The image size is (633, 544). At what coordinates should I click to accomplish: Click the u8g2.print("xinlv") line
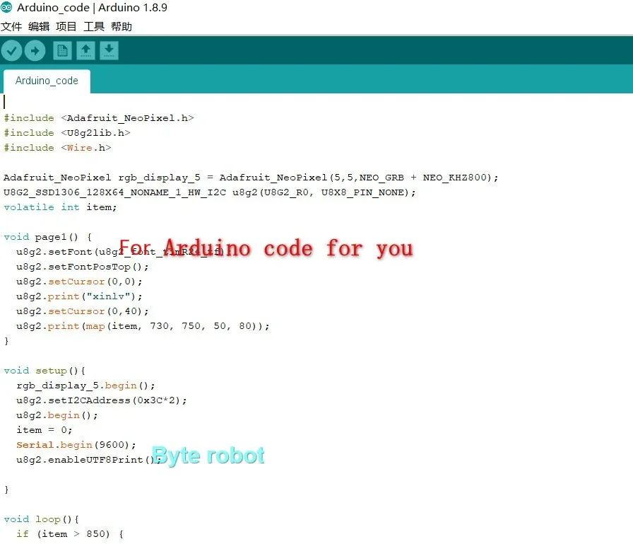click(x=79, y=296)
